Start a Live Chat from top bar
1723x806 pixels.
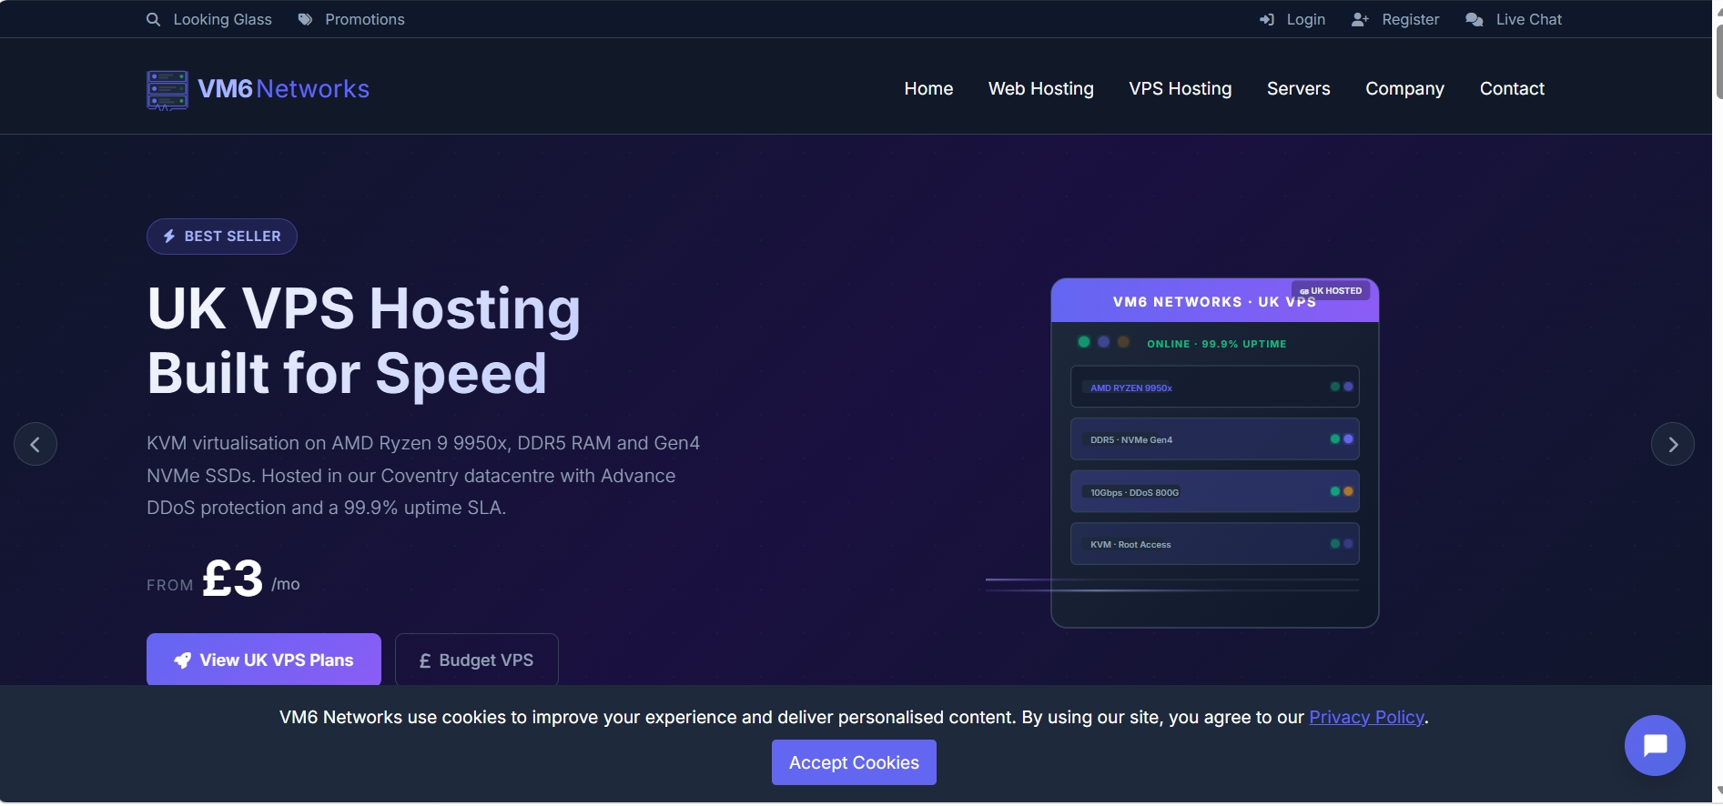[1529, 19]
